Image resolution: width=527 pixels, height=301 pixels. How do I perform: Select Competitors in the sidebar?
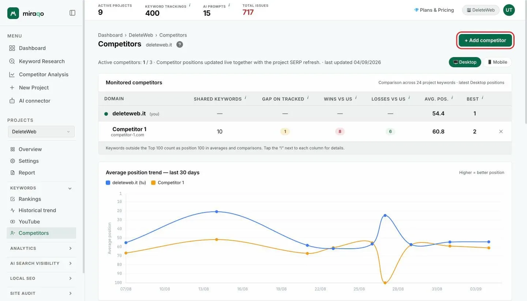41,233
